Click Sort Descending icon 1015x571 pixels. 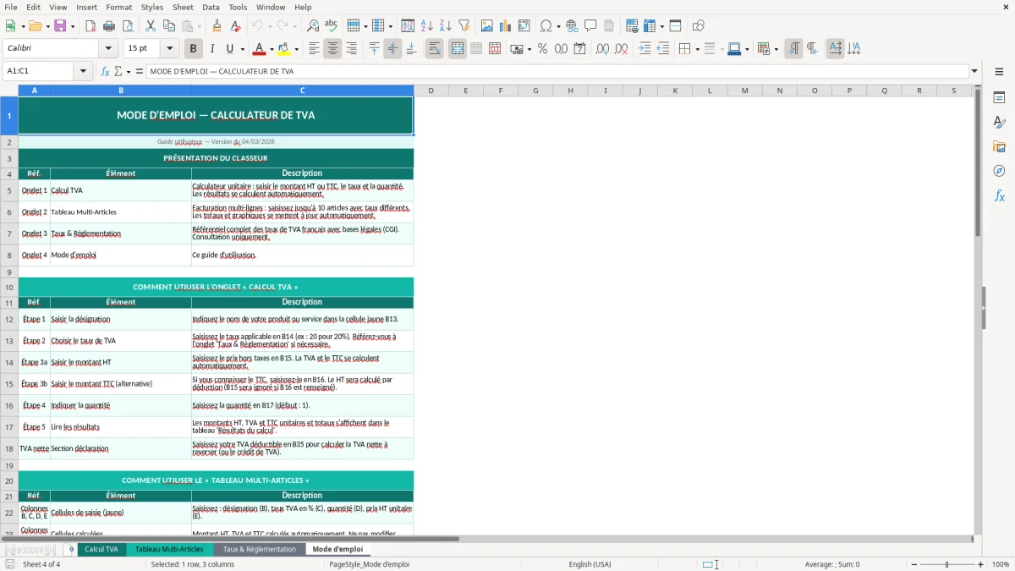446,26
